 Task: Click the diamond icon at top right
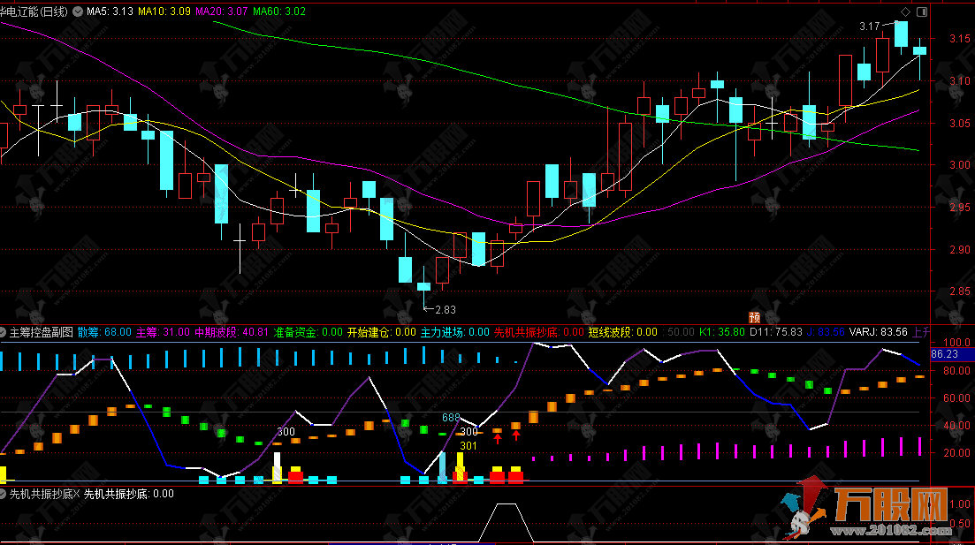click(905, 11)
